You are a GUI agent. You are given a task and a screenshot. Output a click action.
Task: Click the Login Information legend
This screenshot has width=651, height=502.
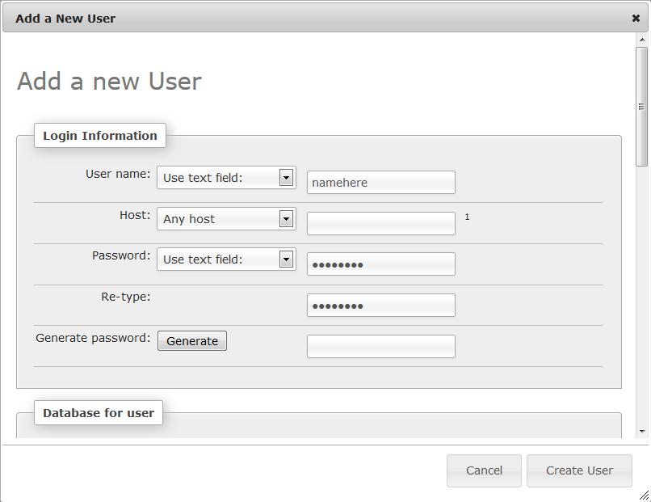pyautogui.click(x=100, y=136)
